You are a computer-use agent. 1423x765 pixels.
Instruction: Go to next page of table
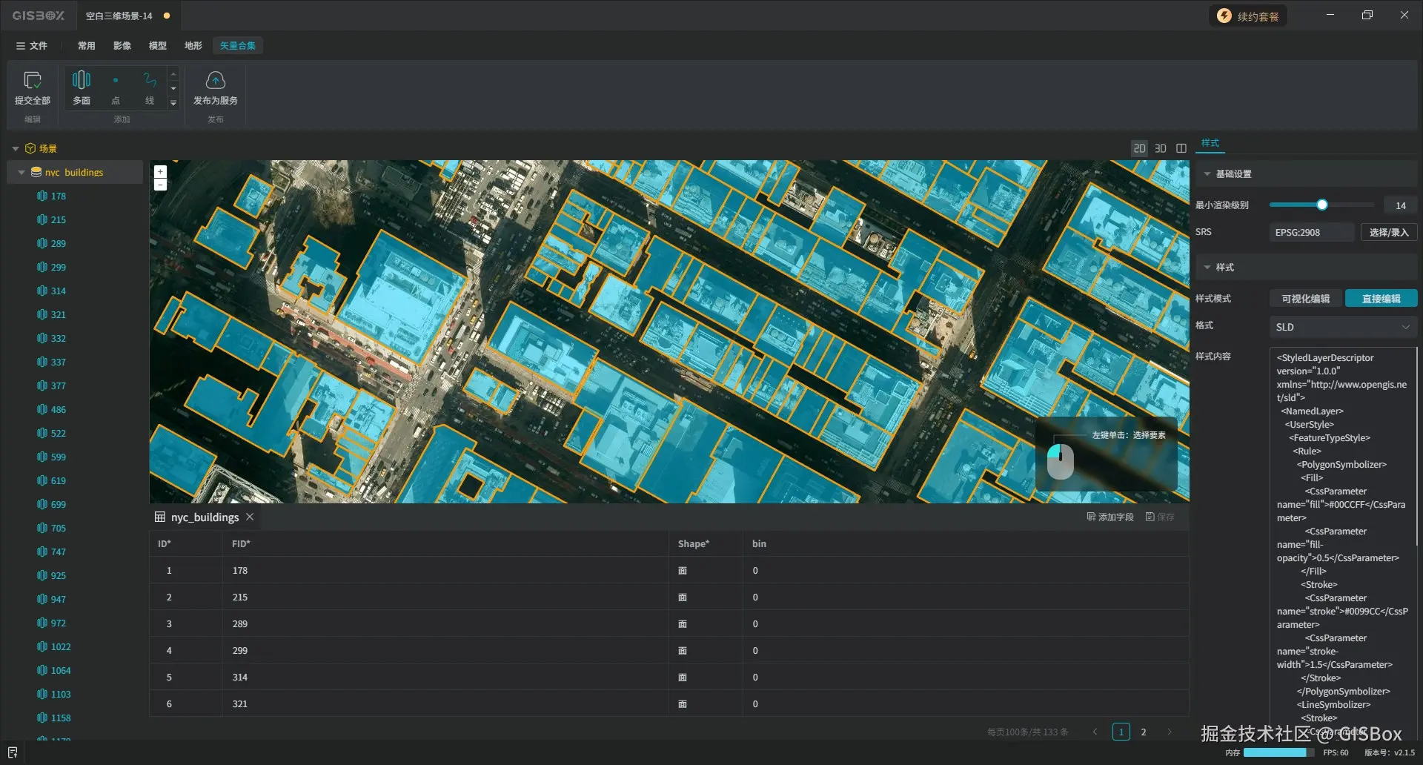(x=1170, y=732)
